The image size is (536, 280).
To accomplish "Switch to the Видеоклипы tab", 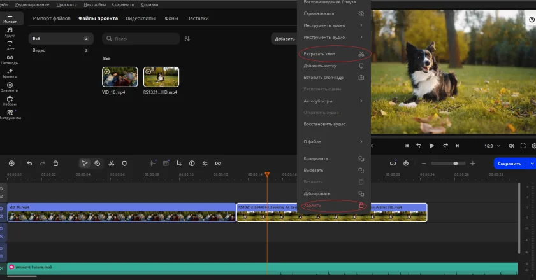I will 140,18.
